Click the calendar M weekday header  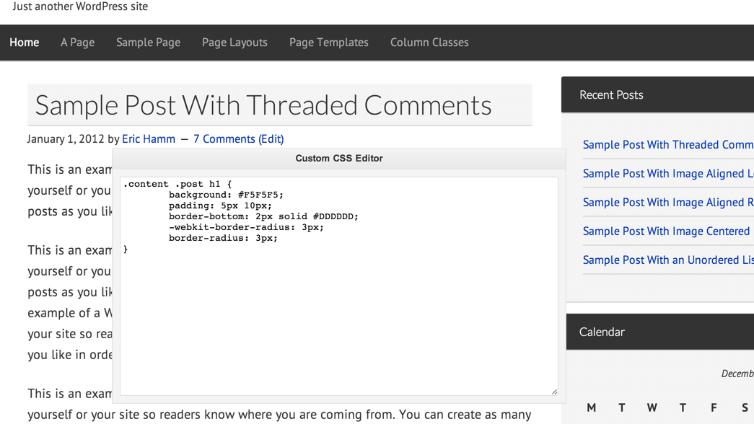[x=592, y=407]
